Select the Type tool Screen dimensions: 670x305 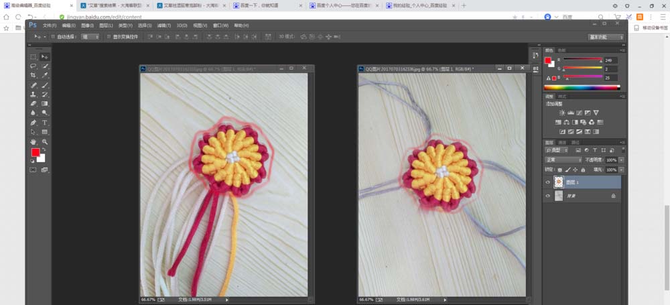(x=44, y=123)
